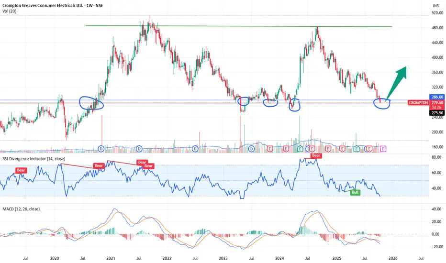
Task: Select the Bear divergence label from late 2020
Action: tap(99, 165)
